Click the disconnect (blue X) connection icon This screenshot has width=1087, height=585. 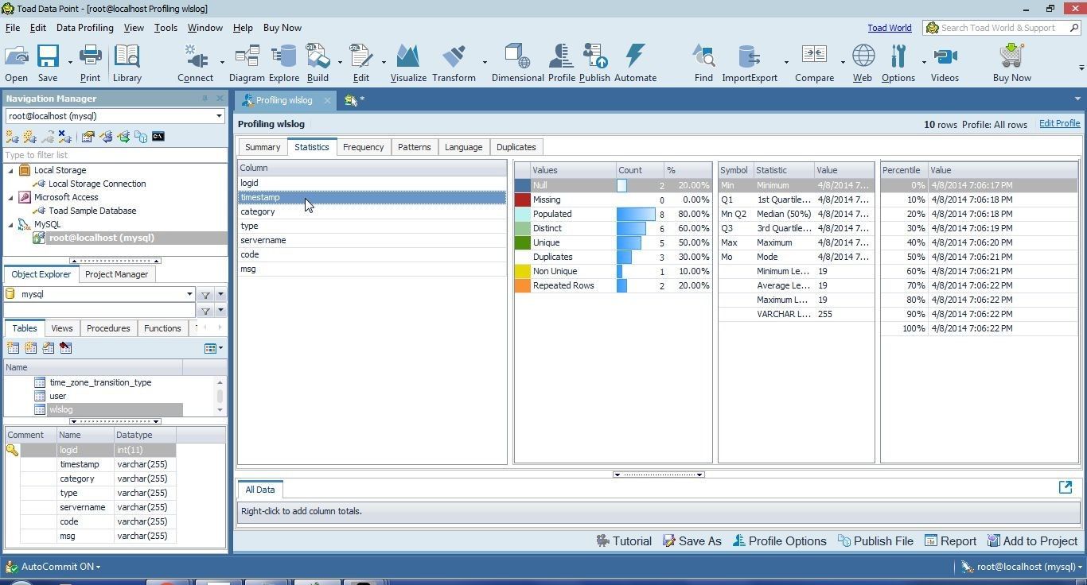coord(67,137)
